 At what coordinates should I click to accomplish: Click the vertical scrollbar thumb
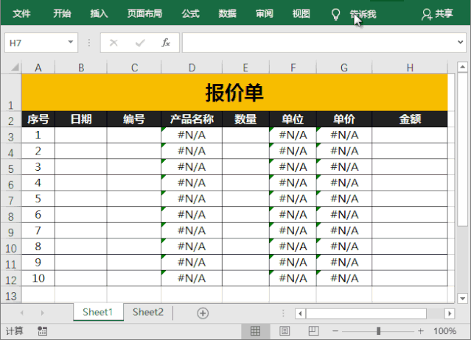pyautogui.click(x=462, y=149)
